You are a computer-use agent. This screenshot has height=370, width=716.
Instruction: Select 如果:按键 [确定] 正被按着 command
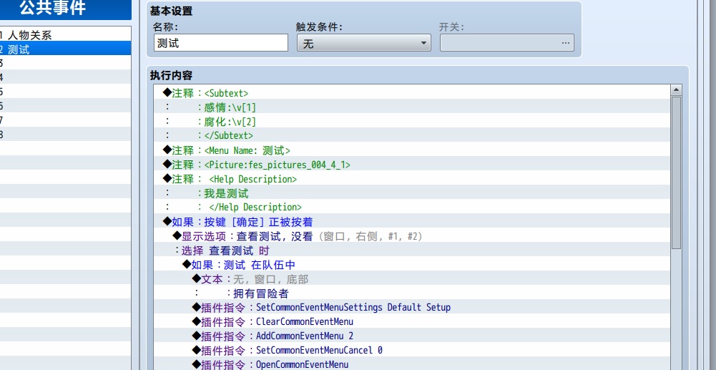(x=412, y=222)
